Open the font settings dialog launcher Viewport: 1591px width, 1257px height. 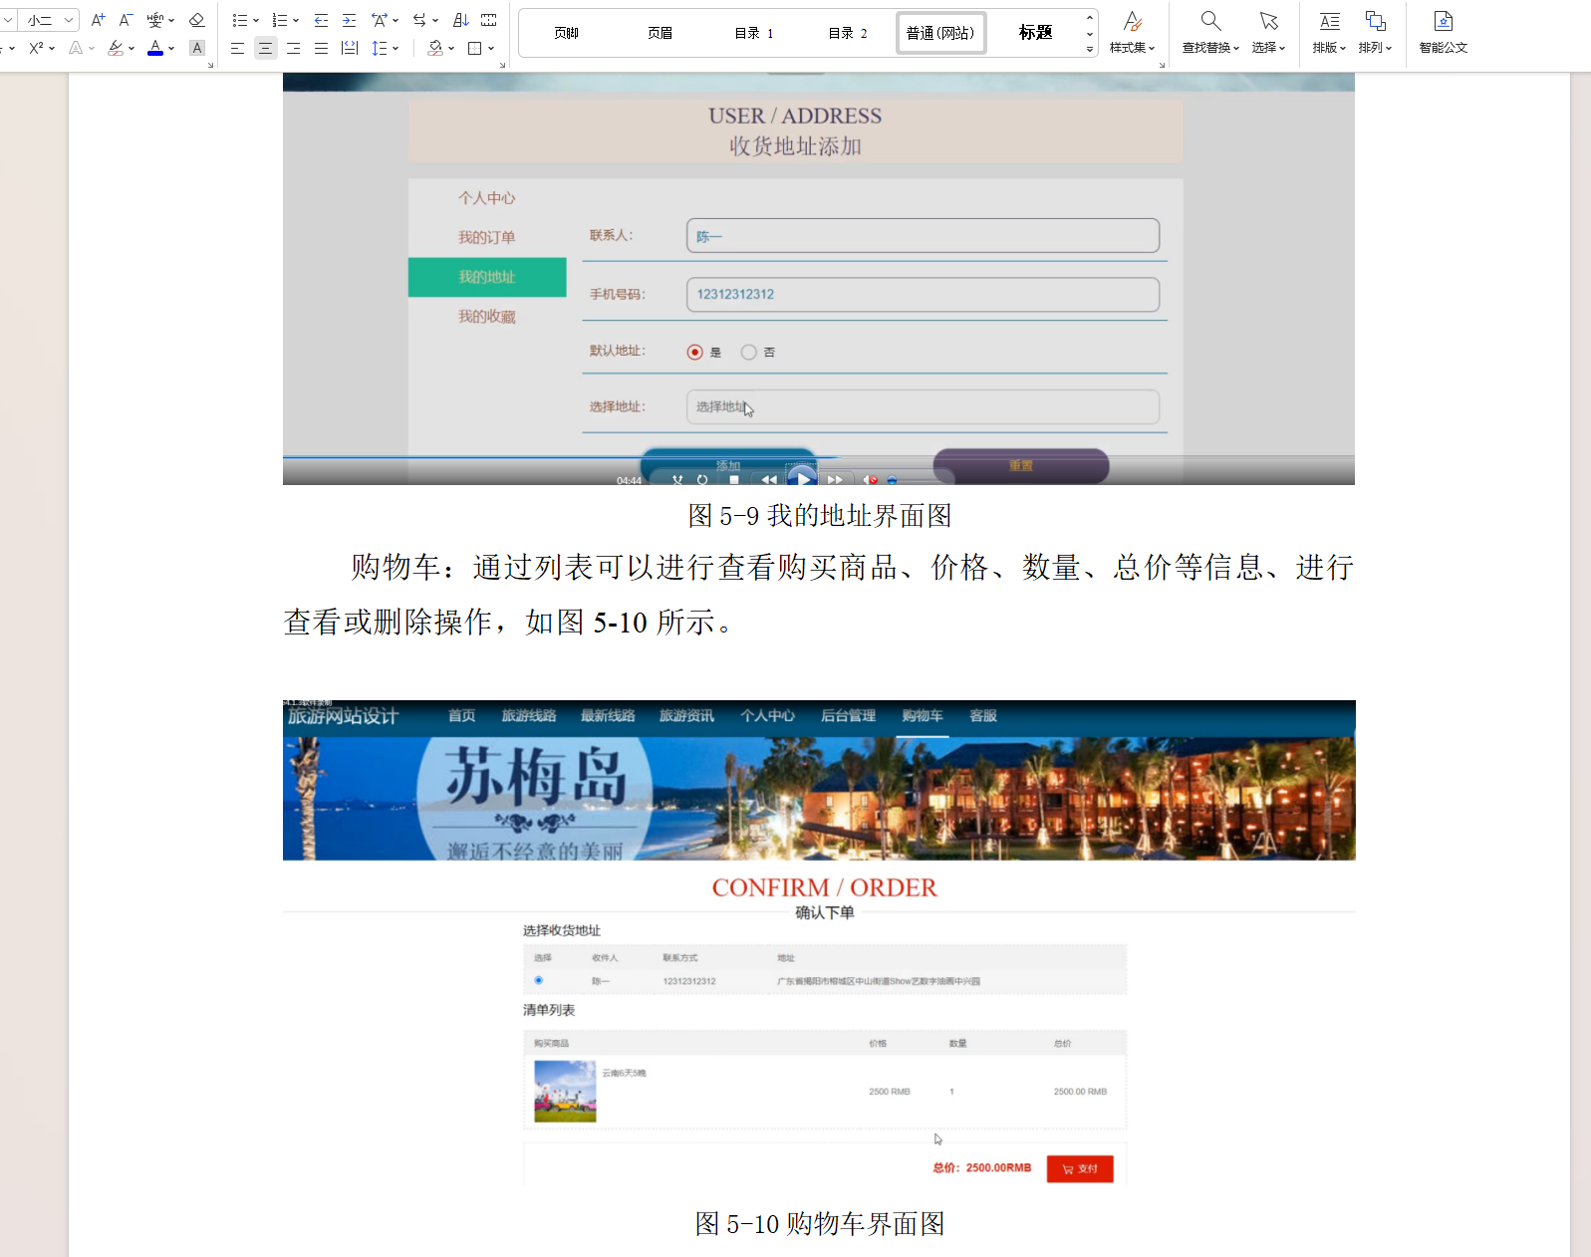(x=210, y=65)
